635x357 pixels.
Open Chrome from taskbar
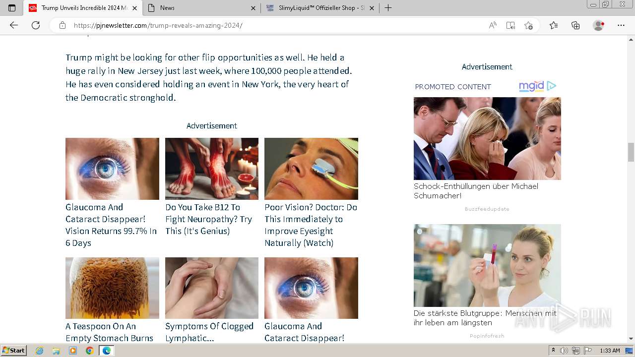[89, 351]
